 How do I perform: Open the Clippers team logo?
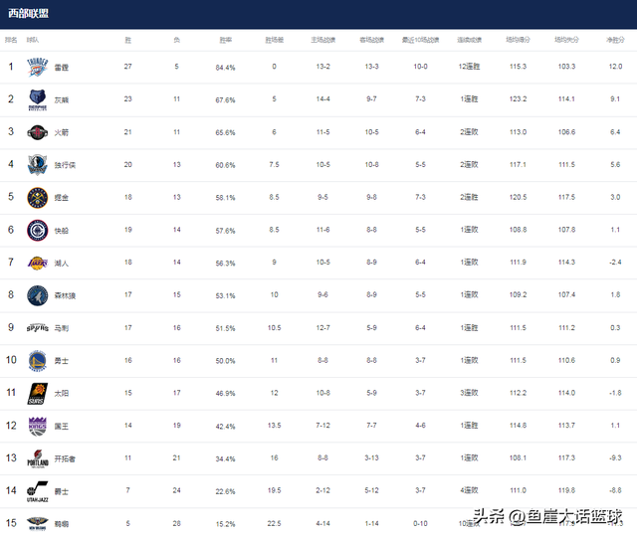coord(38,230)
